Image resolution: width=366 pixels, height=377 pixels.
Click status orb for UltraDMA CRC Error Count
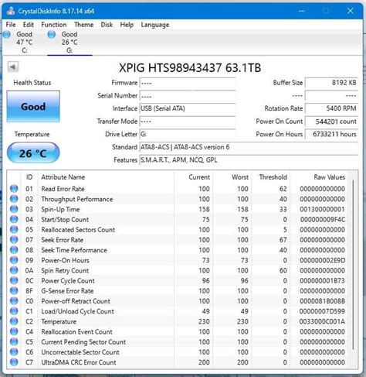[x=14, y=362]
